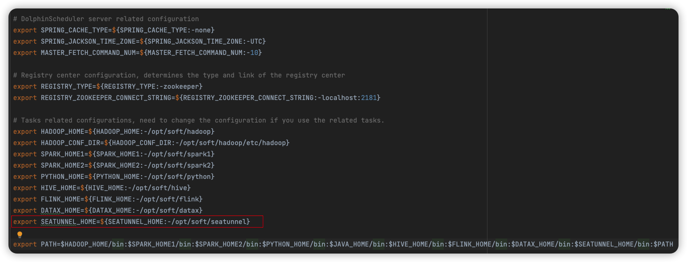Click the HIVE_HOME export line

[102, 188]
